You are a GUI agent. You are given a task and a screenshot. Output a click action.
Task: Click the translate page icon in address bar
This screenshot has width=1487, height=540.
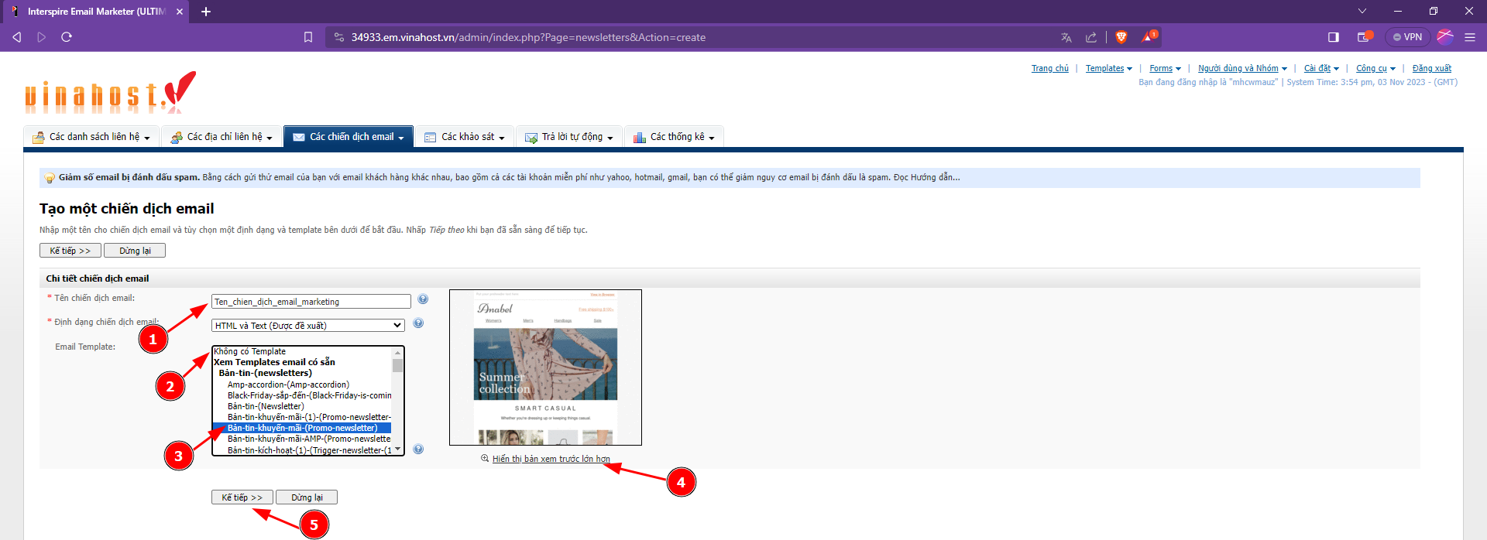[x=1066, y=37]
